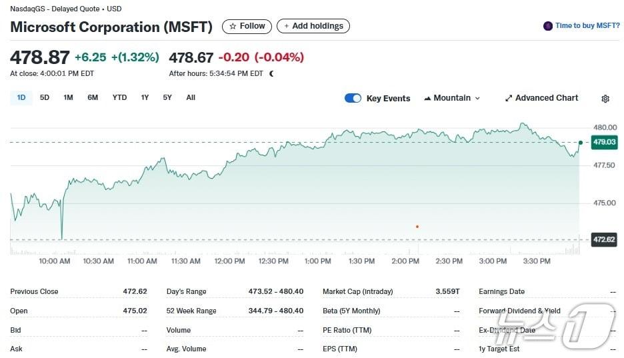Click the green 479.03 price label

point(604,142)
